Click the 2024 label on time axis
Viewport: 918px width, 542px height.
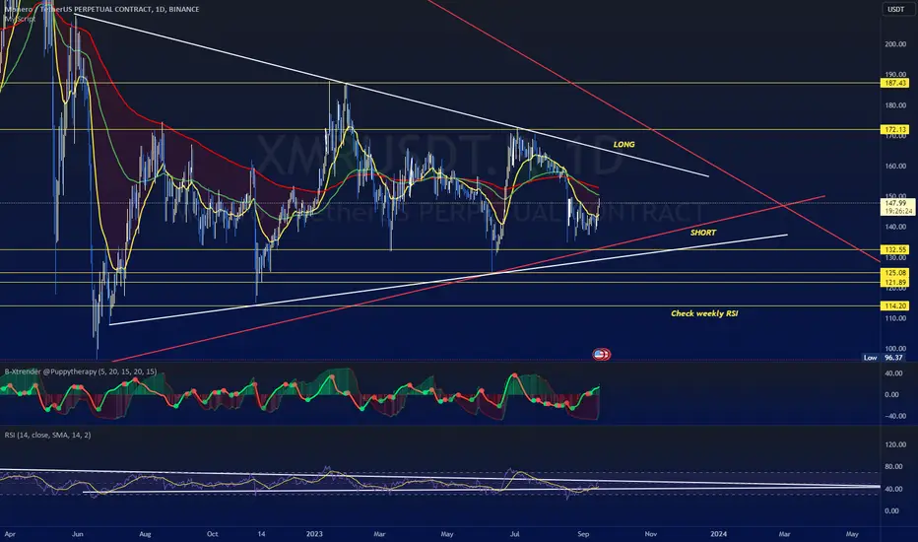[x=718, y=534]
